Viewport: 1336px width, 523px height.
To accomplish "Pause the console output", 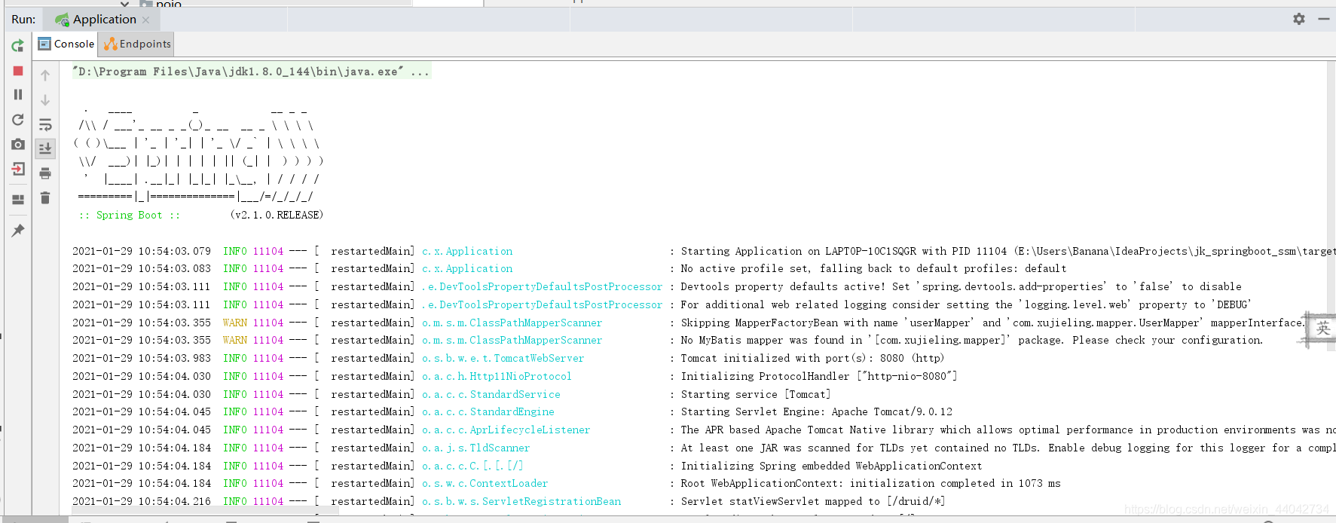I will 18,95.
